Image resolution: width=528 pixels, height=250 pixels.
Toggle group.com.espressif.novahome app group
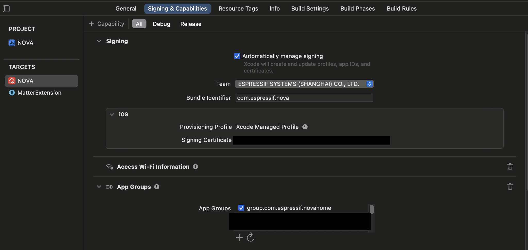point(241,208)
